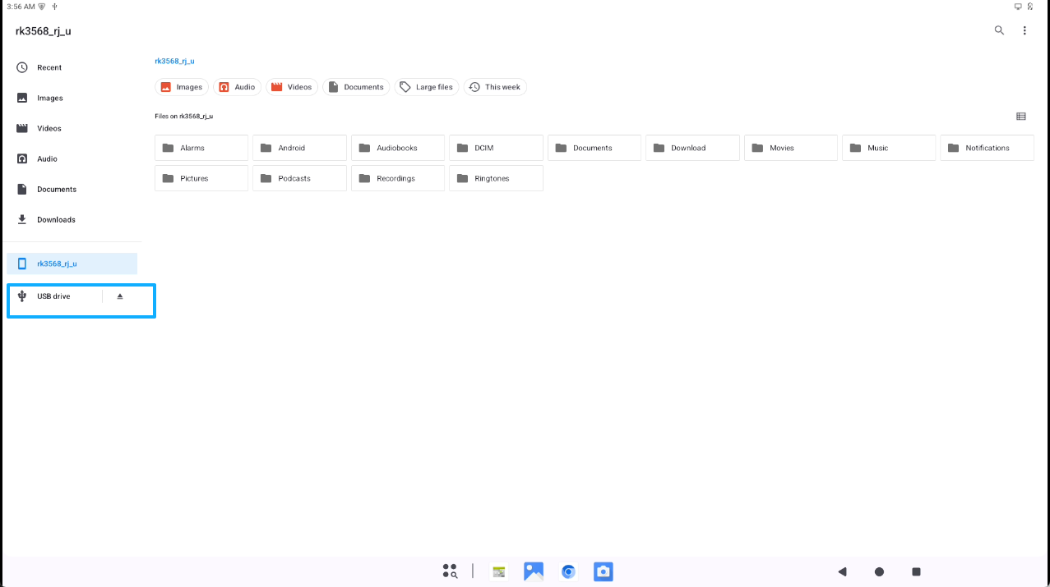Open the Download folder
The width and height of the screenshot is (1050, 587).
pos(692,148)
